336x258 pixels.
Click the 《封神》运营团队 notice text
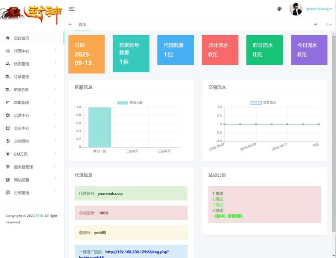(x=228, y=216)
